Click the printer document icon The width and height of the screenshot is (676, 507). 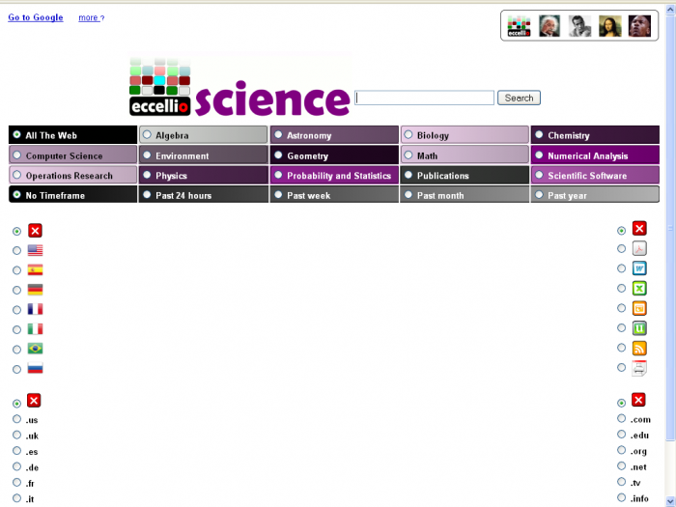[x=639, y=368]
